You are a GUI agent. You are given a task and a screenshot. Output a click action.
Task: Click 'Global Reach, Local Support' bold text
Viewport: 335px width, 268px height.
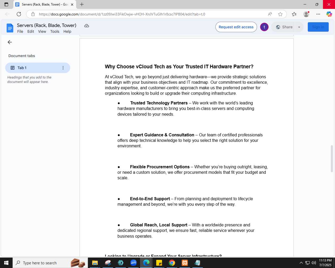coord(159,225)
